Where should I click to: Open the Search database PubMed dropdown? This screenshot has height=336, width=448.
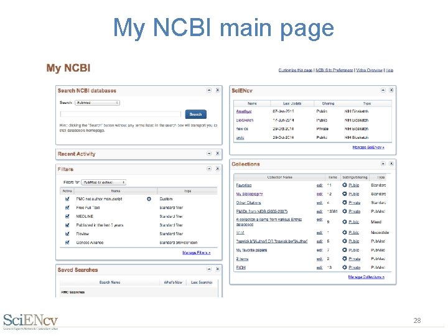pos(97,103)
